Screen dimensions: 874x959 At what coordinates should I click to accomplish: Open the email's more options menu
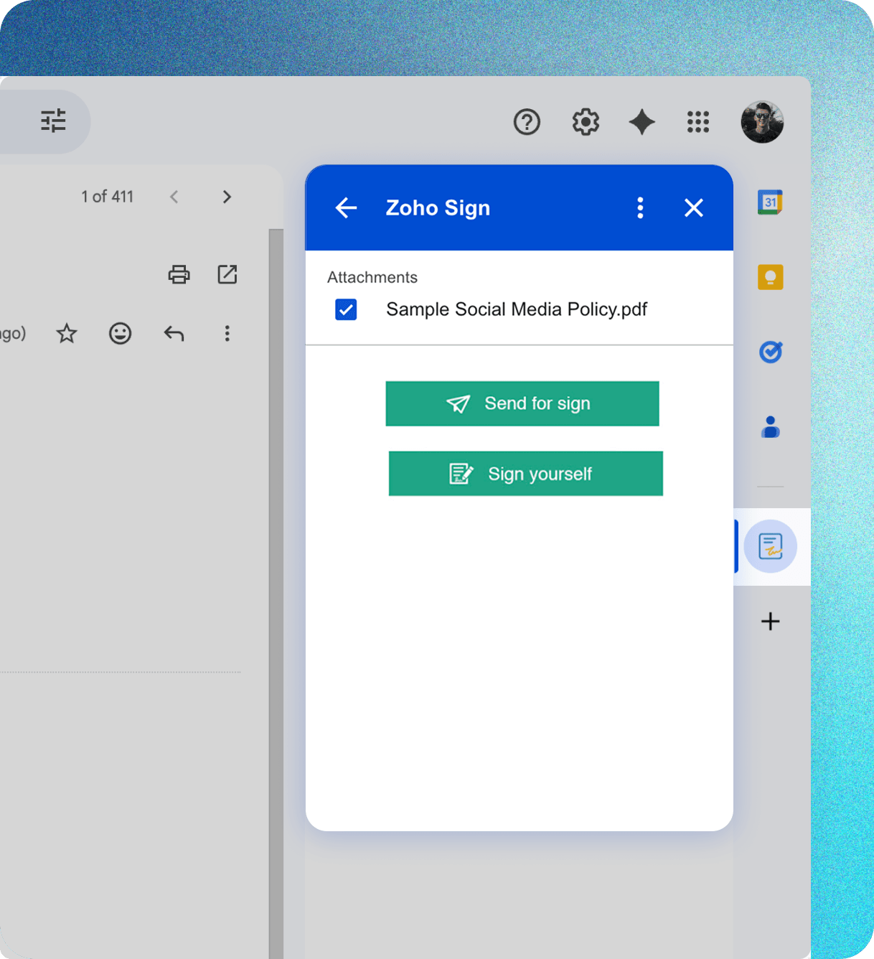[x=227, y=333]
